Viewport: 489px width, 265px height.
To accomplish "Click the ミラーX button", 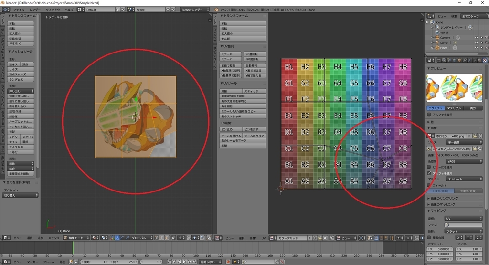I will [x=231, y=54].
